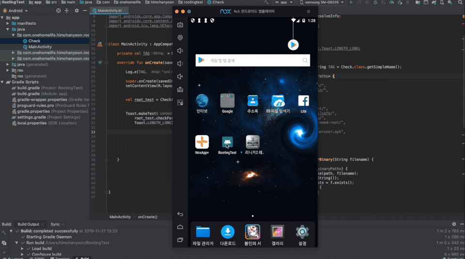Click the Nox APK install sidebar icon
Viewport: 465px width, 259px height.
(180, 89)
